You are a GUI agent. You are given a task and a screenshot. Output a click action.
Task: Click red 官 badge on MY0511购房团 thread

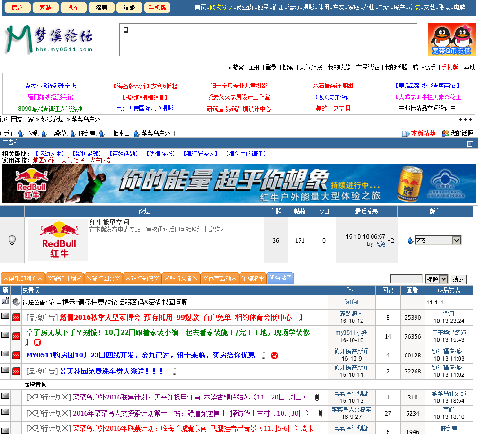pos(274,356)
